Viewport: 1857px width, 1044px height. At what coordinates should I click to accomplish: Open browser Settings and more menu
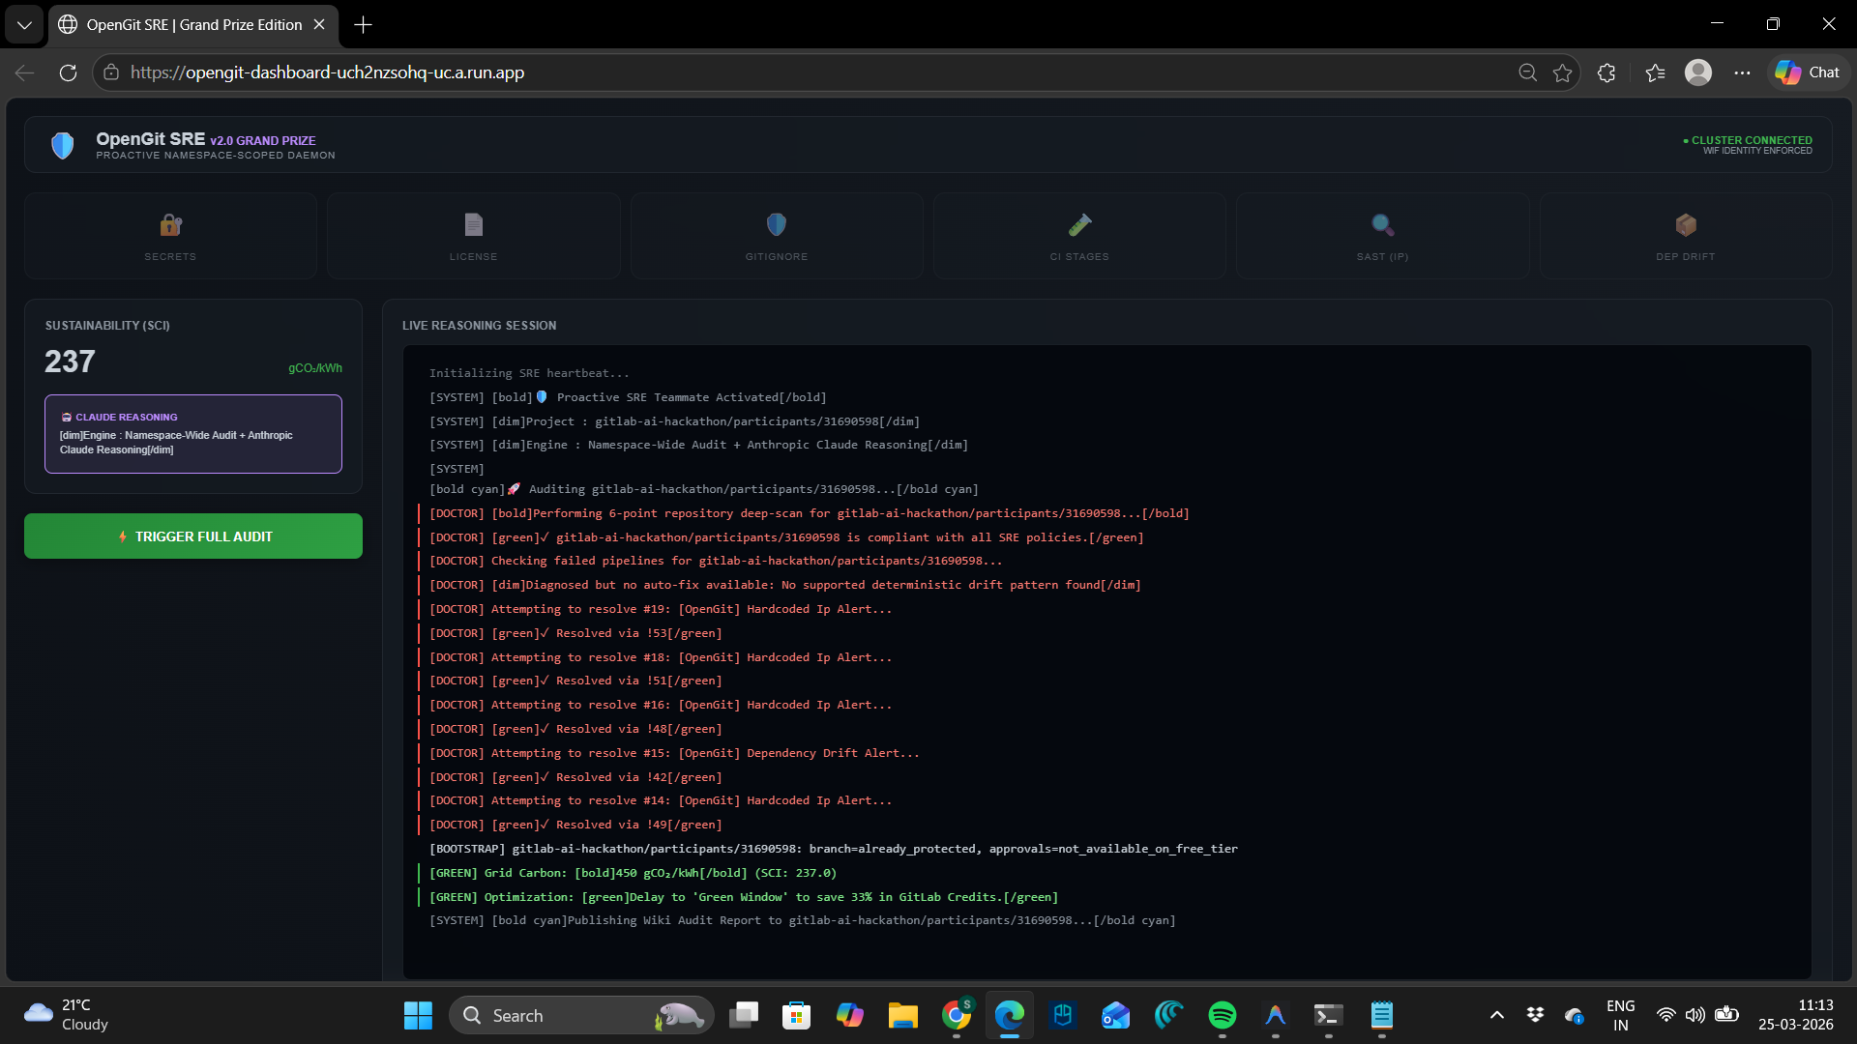(x=1742, y=72)
